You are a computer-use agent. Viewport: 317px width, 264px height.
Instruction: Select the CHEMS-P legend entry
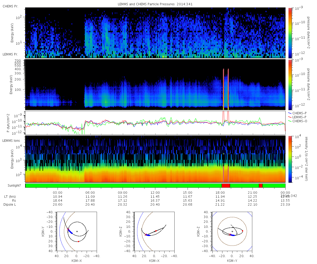pyautogui.click(x=297, y=113)
